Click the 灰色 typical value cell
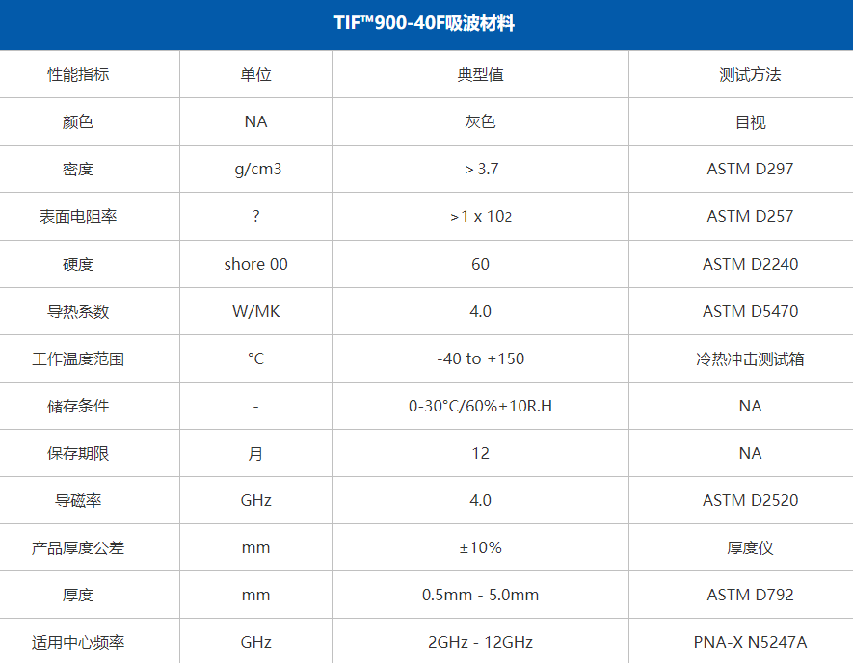This screenshot has height=663, width=853. pyautogui.click(x=480, y=121)
